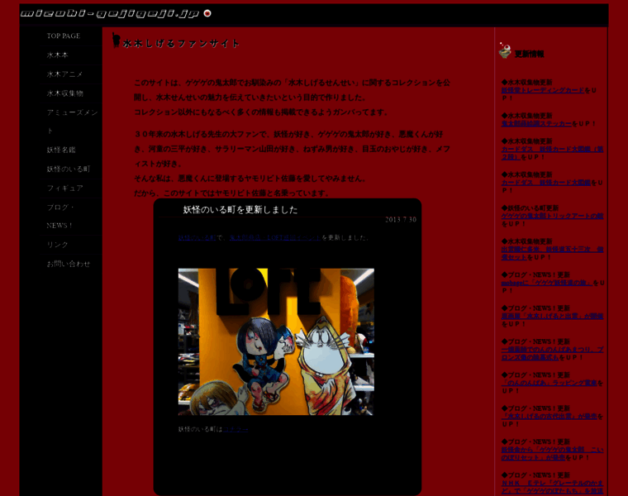Viewport: 628px width, 496px height.
Task: Open カードダス 妖怪カード大図鑑(第2段) link
Action: click(x=552, y=153)
